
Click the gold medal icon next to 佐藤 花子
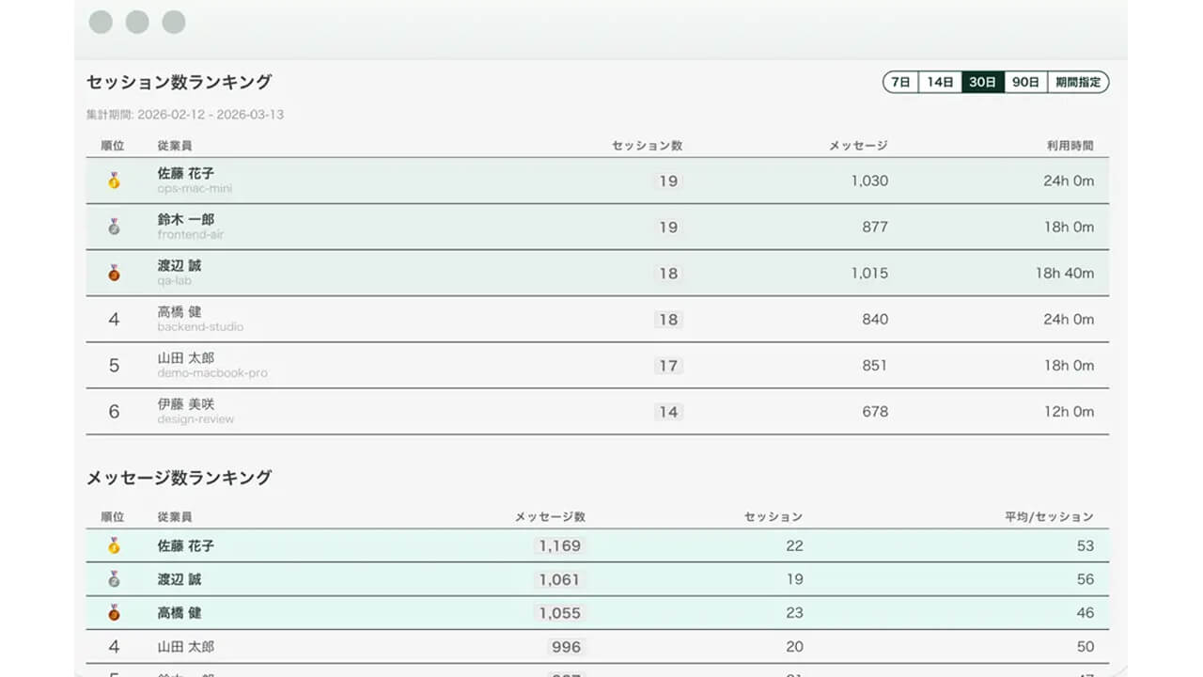click(113, 181)
